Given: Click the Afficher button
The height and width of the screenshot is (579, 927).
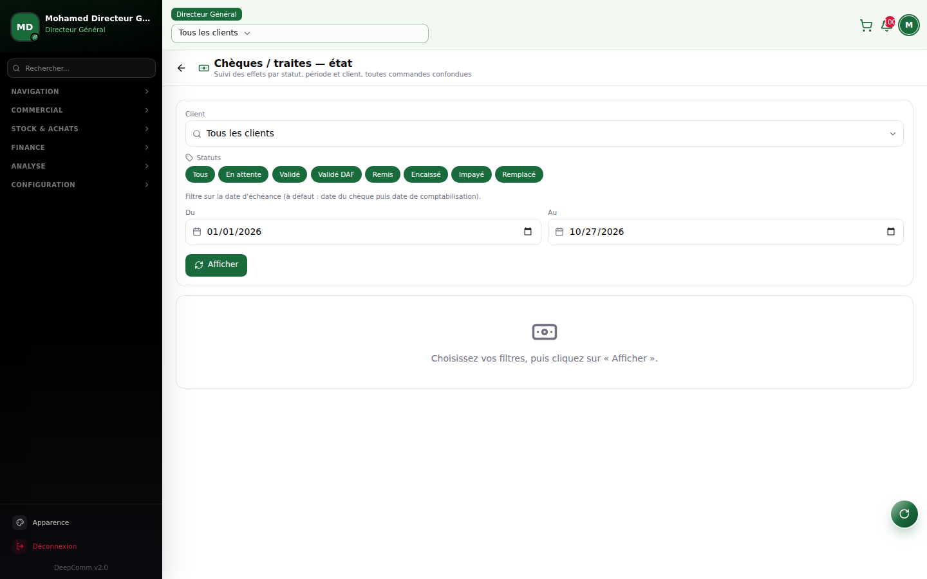Looking at the screenshot, I should pos(216,265).
